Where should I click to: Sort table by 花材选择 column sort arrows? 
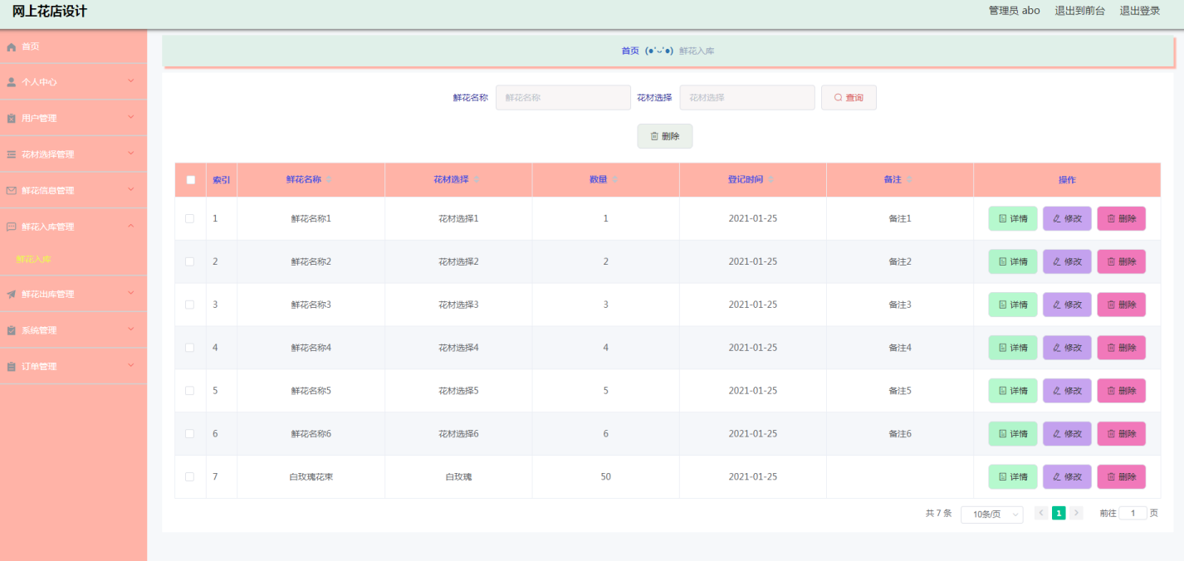pyautogui.click(x=476, y=179)
